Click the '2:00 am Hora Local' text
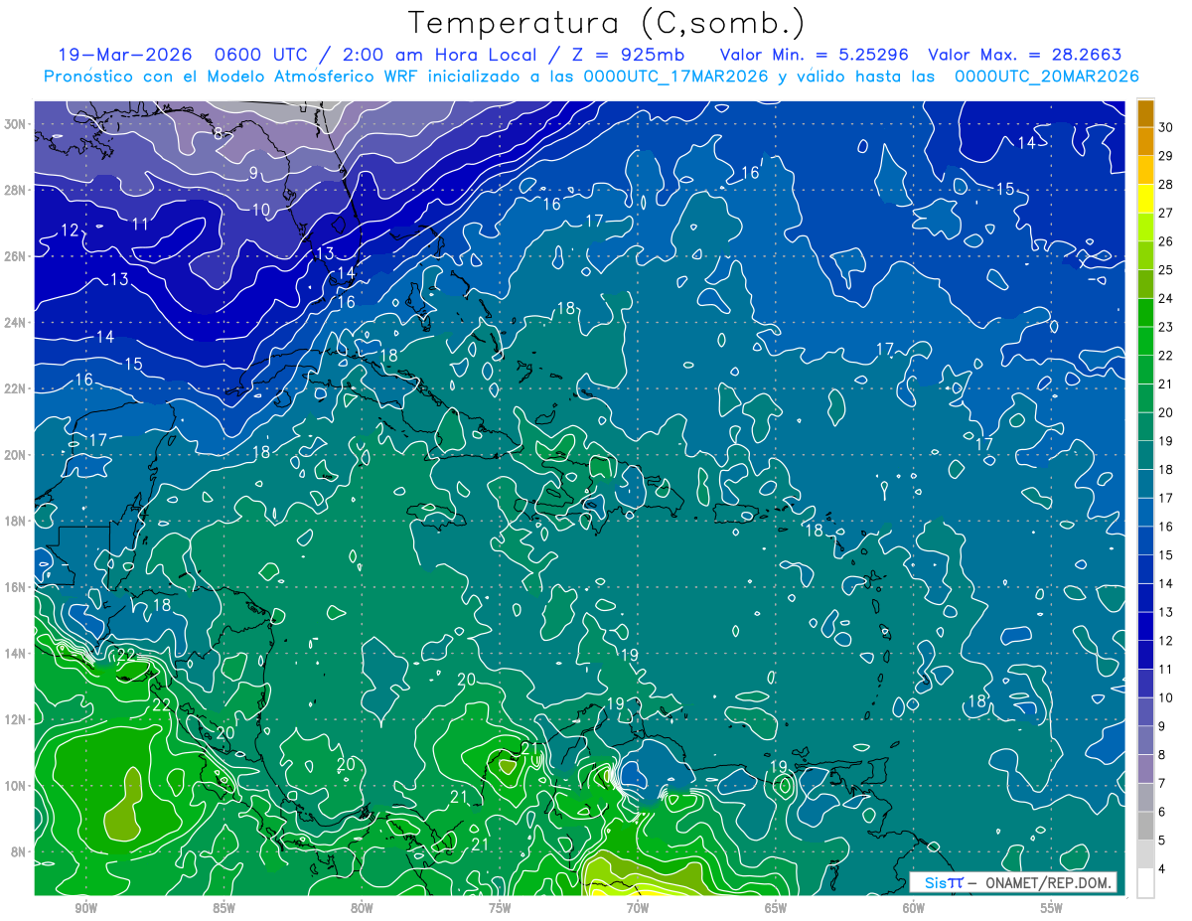This screenshot has height=921, width=1192. 438,55
